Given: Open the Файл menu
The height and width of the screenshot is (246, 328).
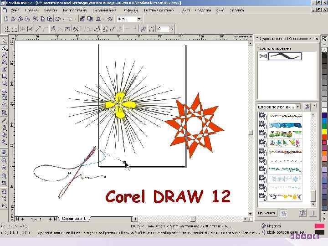Looking at the screenshot, I should 15,10.
